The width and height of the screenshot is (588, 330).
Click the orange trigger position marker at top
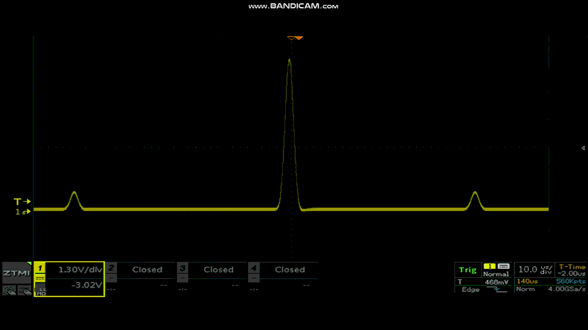click(295, 38)
